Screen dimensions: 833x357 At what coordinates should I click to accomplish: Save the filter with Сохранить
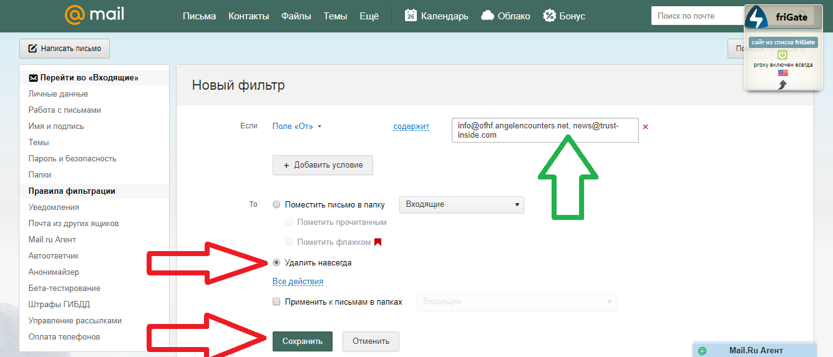point(303,341)
